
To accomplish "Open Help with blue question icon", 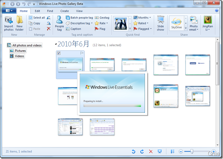I will 217,11.
